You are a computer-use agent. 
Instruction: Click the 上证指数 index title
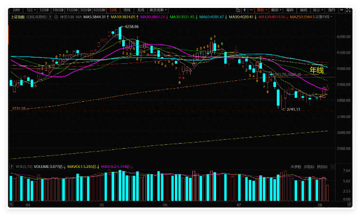pos(18,17)
